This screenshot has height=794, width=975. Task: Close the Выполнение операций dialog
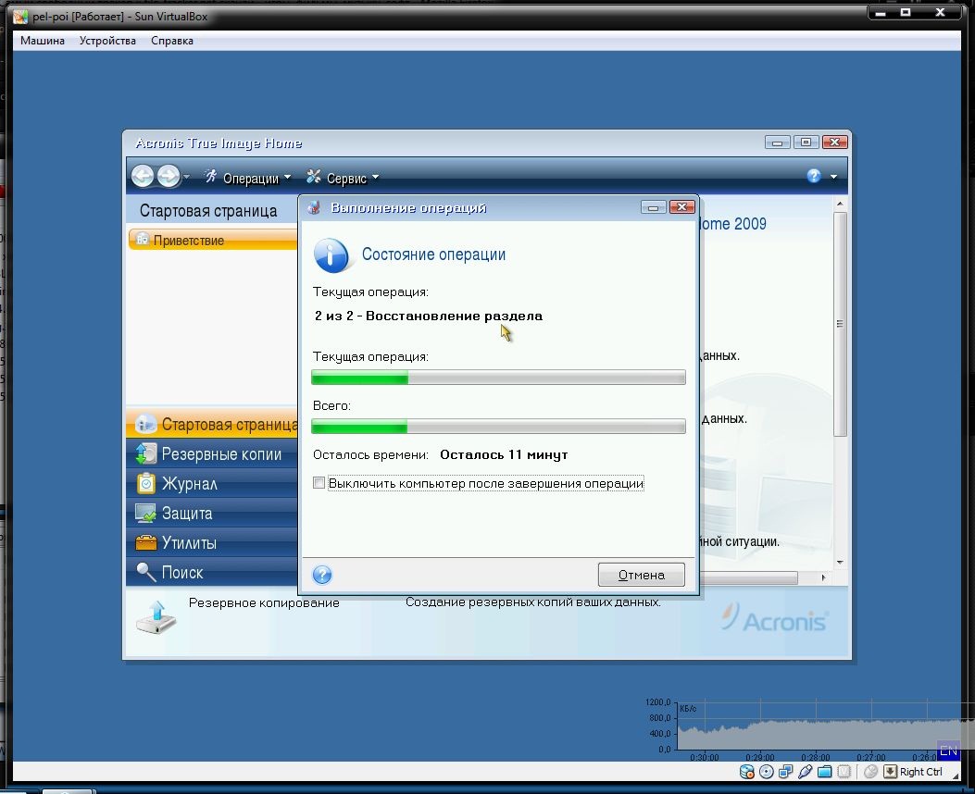pos(682,207)
